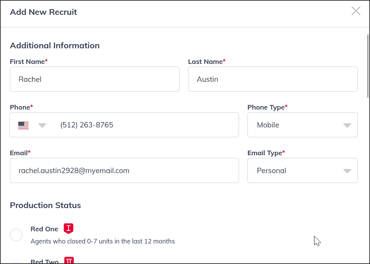Screen dimensions: 370x264
Task: Click the Additional Information section heading
Action: click(54, 46)
